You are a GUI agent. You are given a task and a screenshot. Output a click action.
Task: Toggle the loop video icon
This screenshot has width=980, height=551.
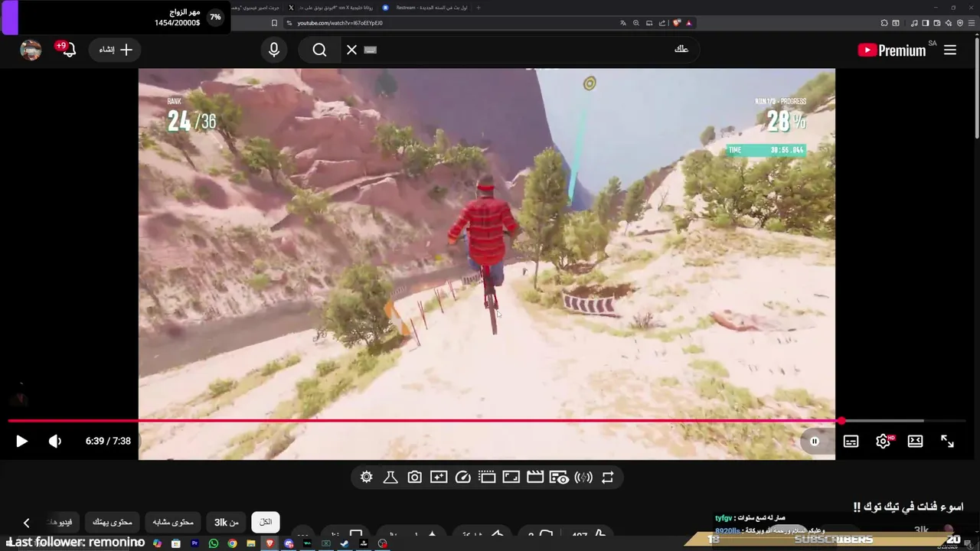pos(607,477)
